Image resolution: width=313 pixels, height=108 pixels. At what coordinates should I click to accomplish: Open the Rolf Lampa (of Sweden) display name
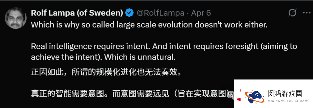(77, 13)
